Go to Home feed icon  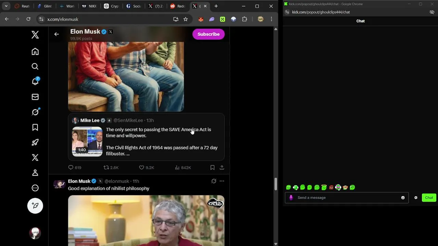pyautogui.click(x=35, y=52)
